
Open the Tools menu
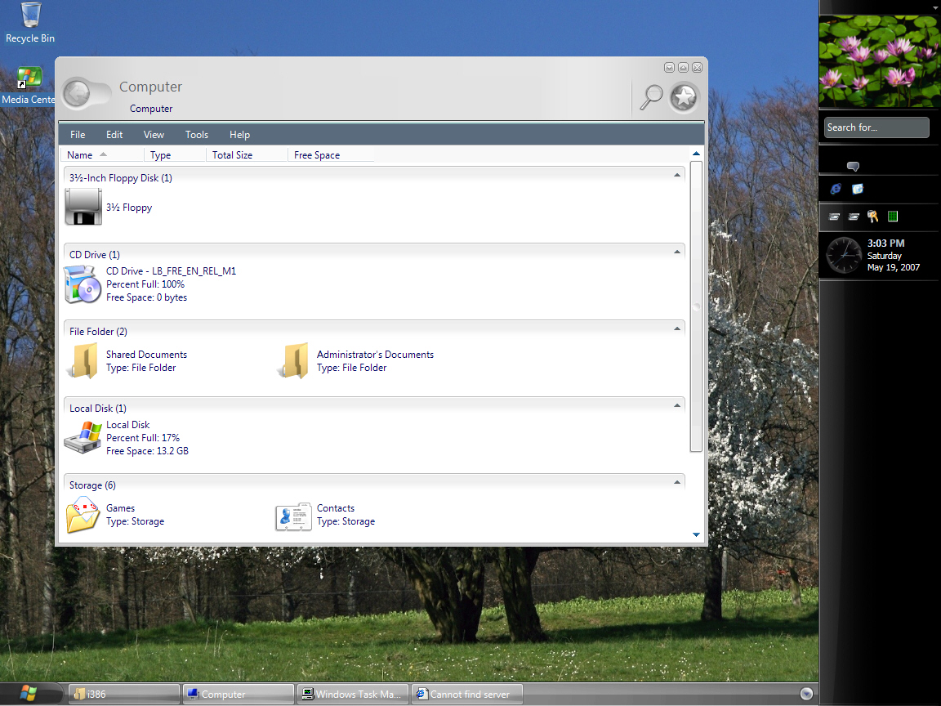tap(196, 135)
